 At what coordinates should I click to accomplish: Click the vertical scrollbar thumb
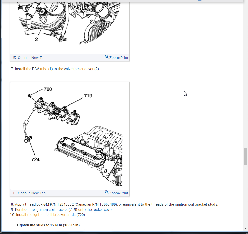pyautogui.click(x=245, y=157)
